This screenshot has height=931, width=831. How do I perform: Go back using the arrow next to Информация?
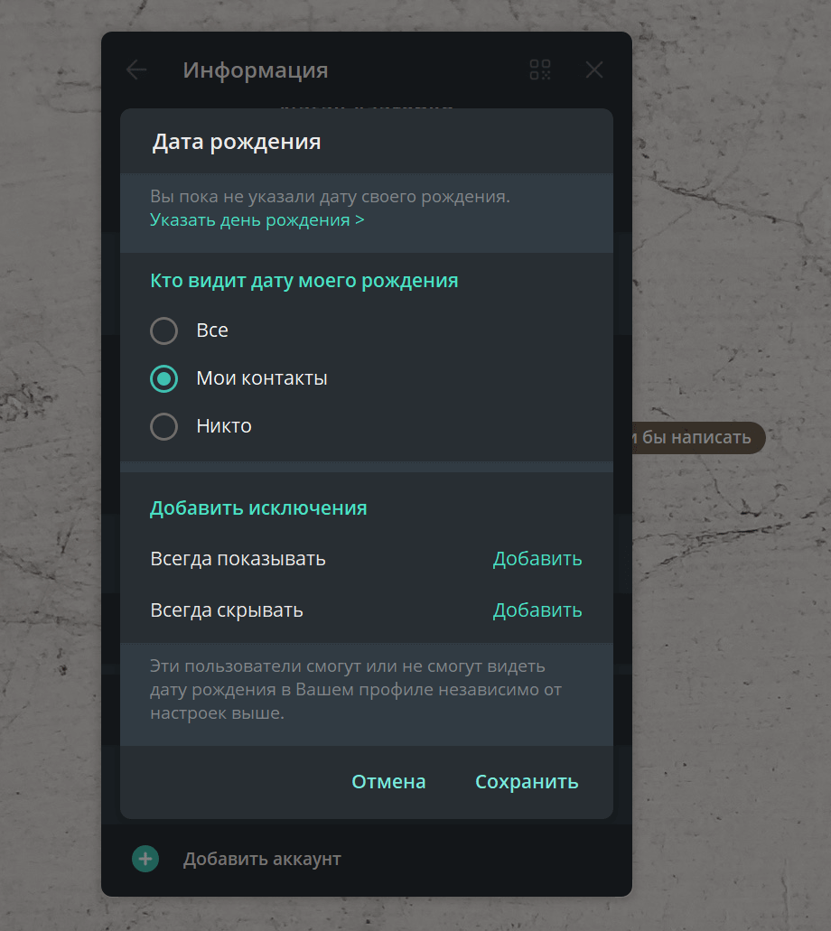click(x=136, y=70)
